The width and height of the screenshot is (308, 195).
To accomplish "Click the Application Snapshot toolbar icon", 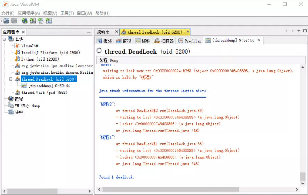I will [x=49, y=21].
